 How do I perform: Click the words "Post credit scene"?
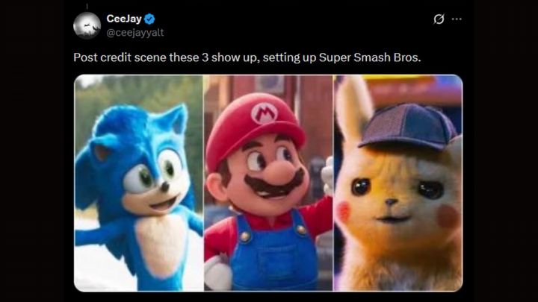(109, 58)
